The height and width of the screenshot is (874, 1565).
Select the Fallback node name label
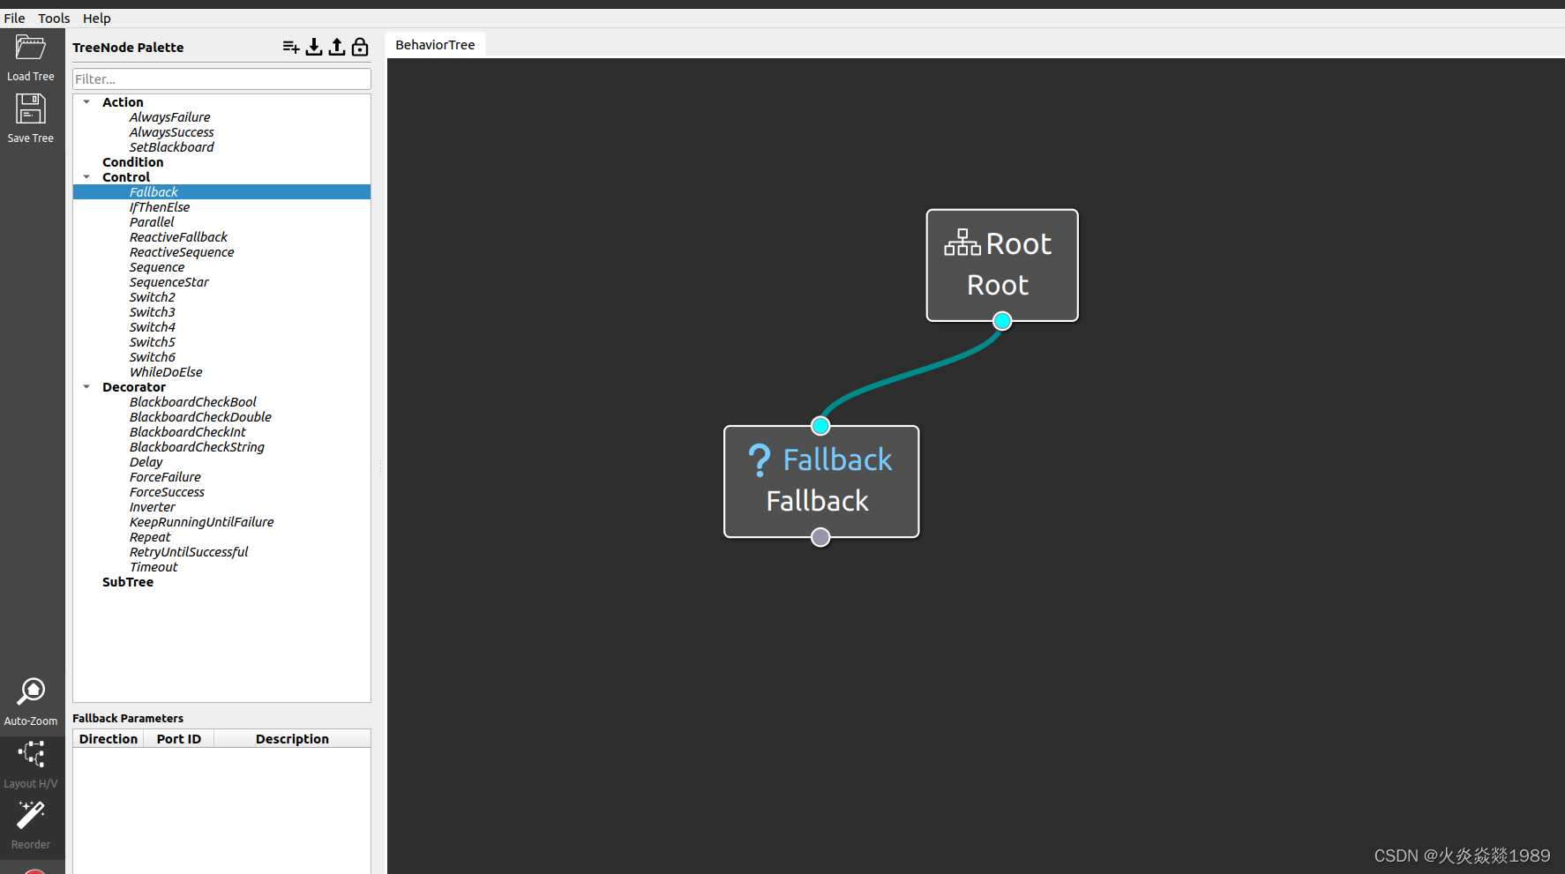pos(818,501)
